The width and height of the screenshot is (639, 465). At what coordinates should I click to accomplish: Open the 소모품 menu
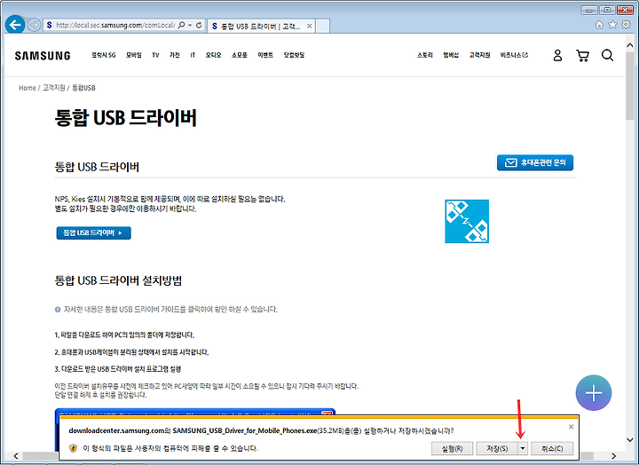[240, 55]
